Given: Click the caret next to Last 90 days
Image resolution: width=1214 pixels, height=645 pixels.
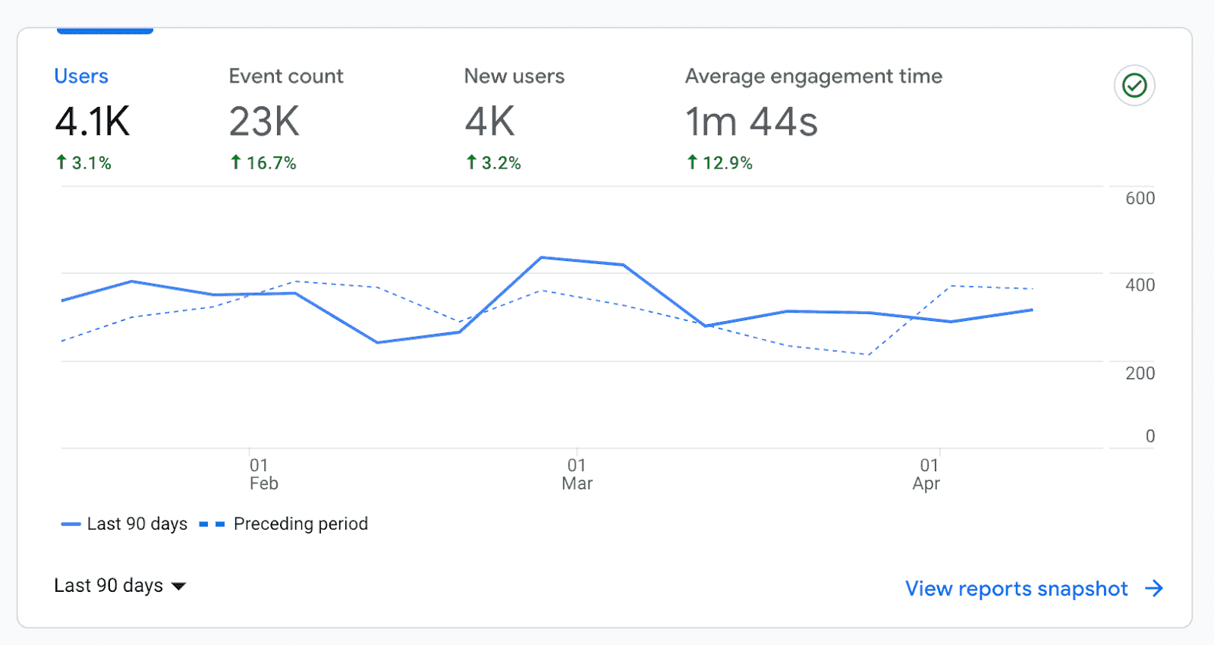Looking at the screenshot, I should click(x=179, y=587).
